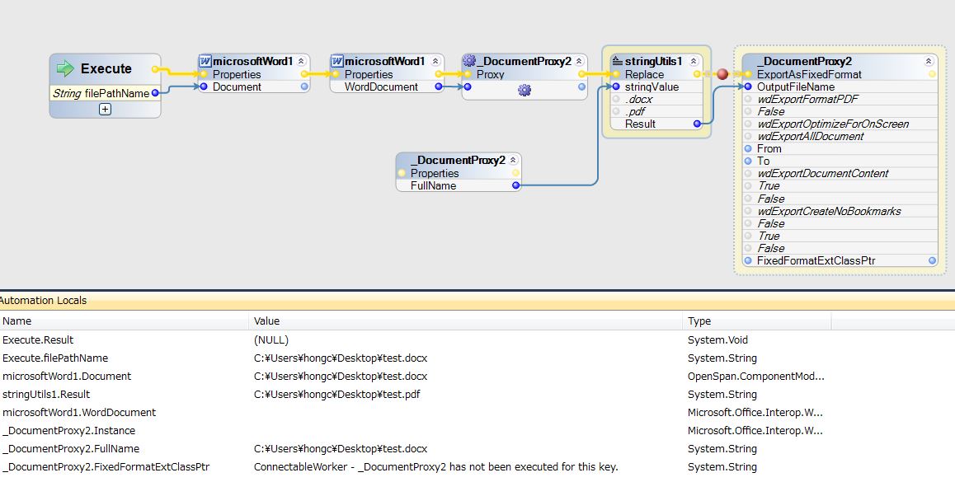
Task: Click the System.Void type cell
Action: click(717, 339)
